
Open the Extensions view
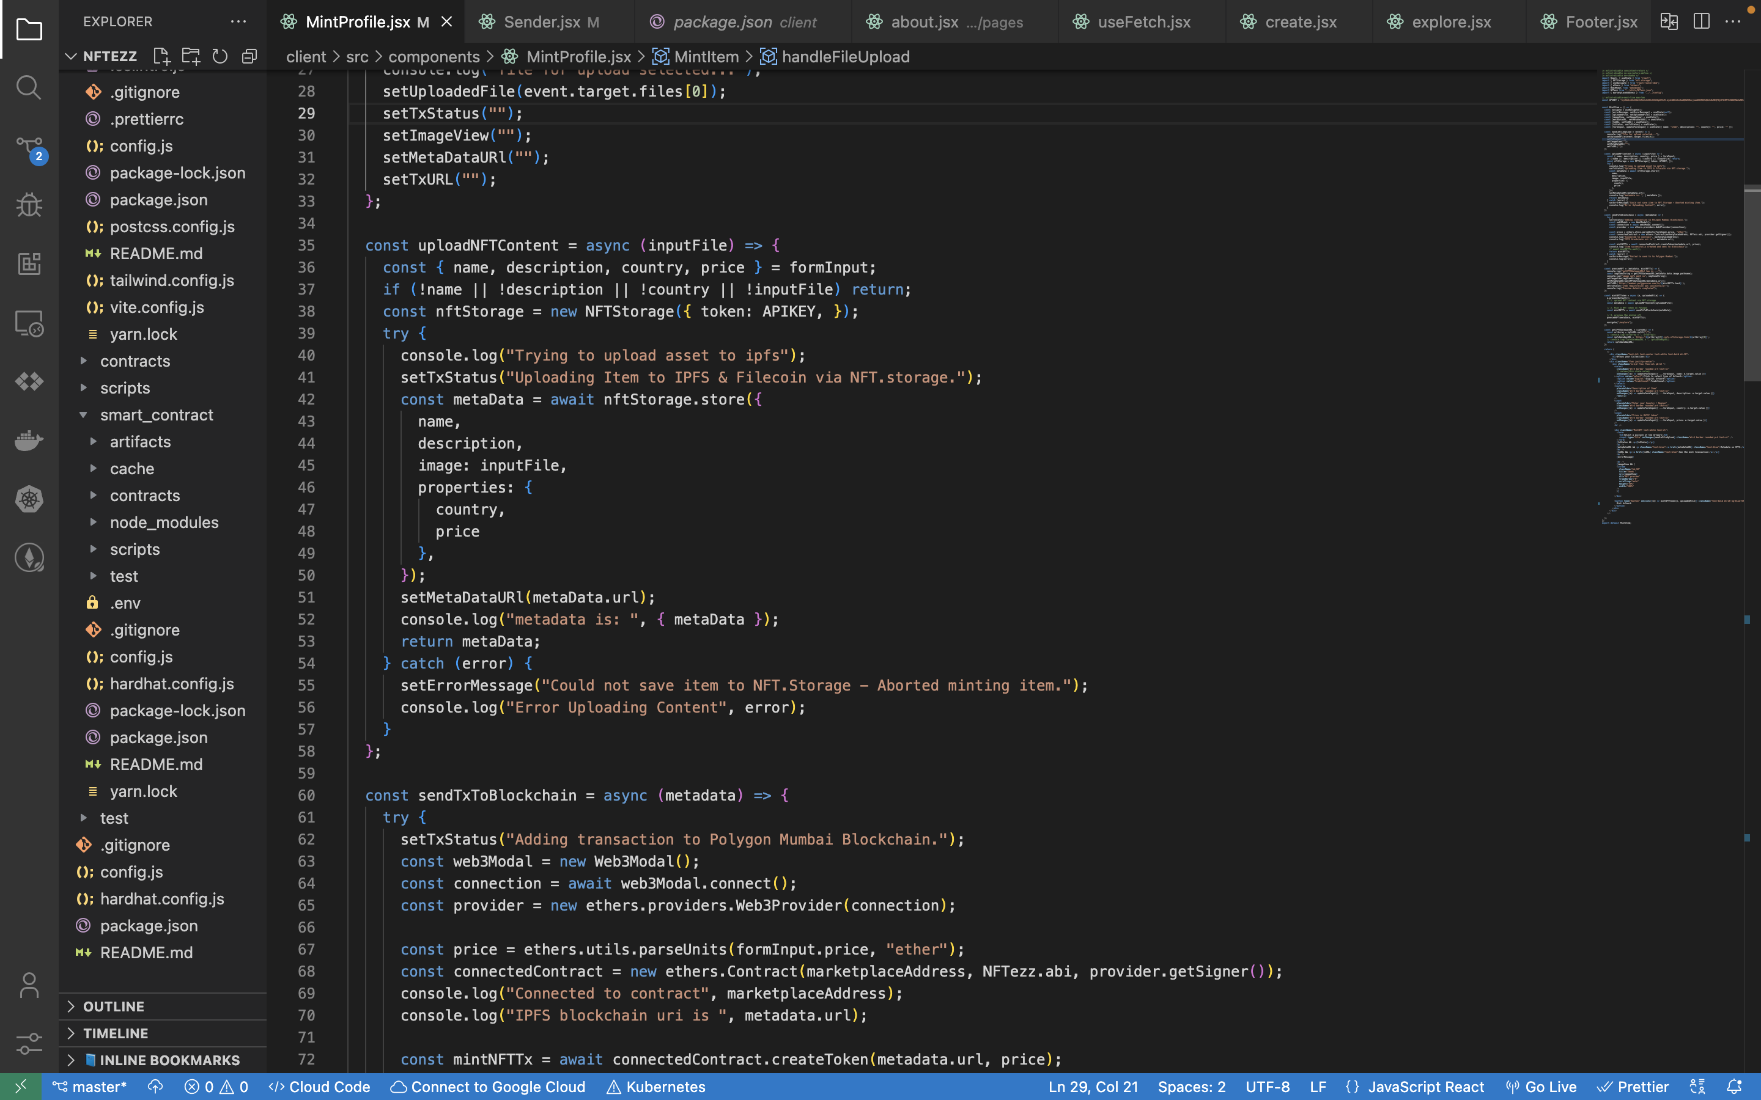(28, 263)
